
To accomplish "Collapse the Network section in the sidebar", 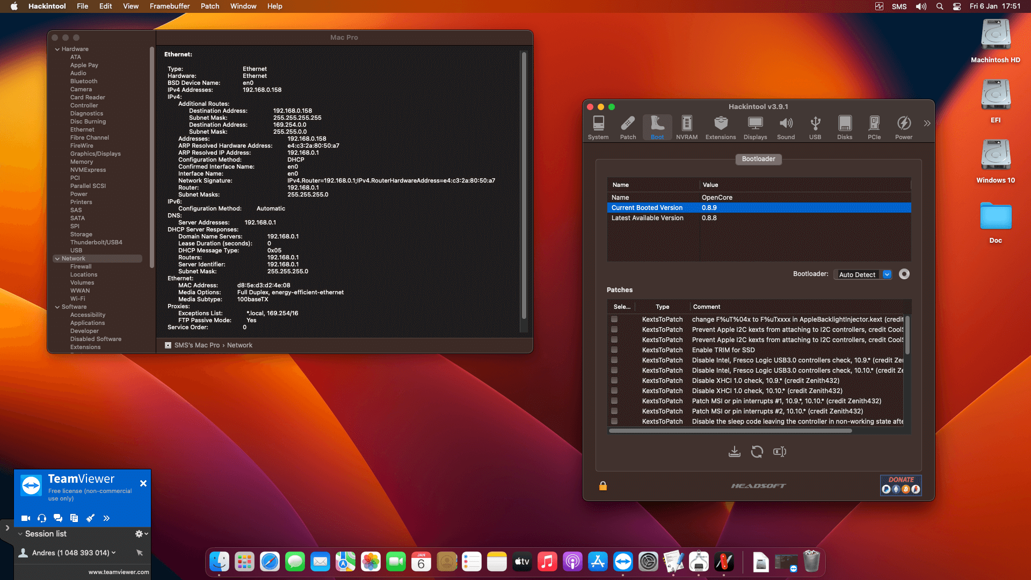I will point(57,258).
